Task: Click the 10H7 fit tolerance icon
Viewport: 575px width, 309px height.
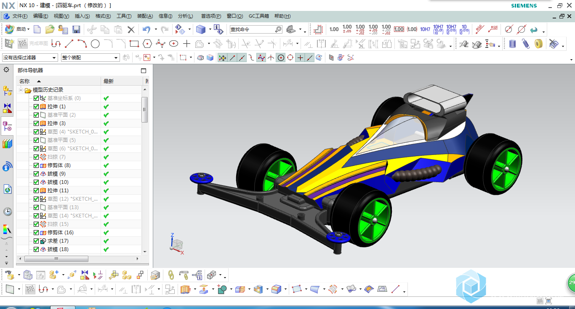Action: point(425,29)
